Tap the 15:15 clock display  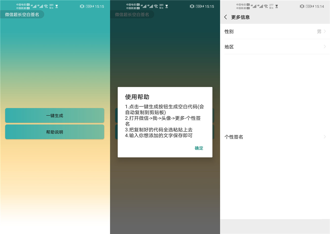pos(100,6)
